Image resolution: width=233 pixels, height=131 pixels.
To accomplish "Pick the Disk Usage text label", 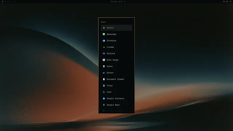I will pyautogui.click(x=112, y=60).
